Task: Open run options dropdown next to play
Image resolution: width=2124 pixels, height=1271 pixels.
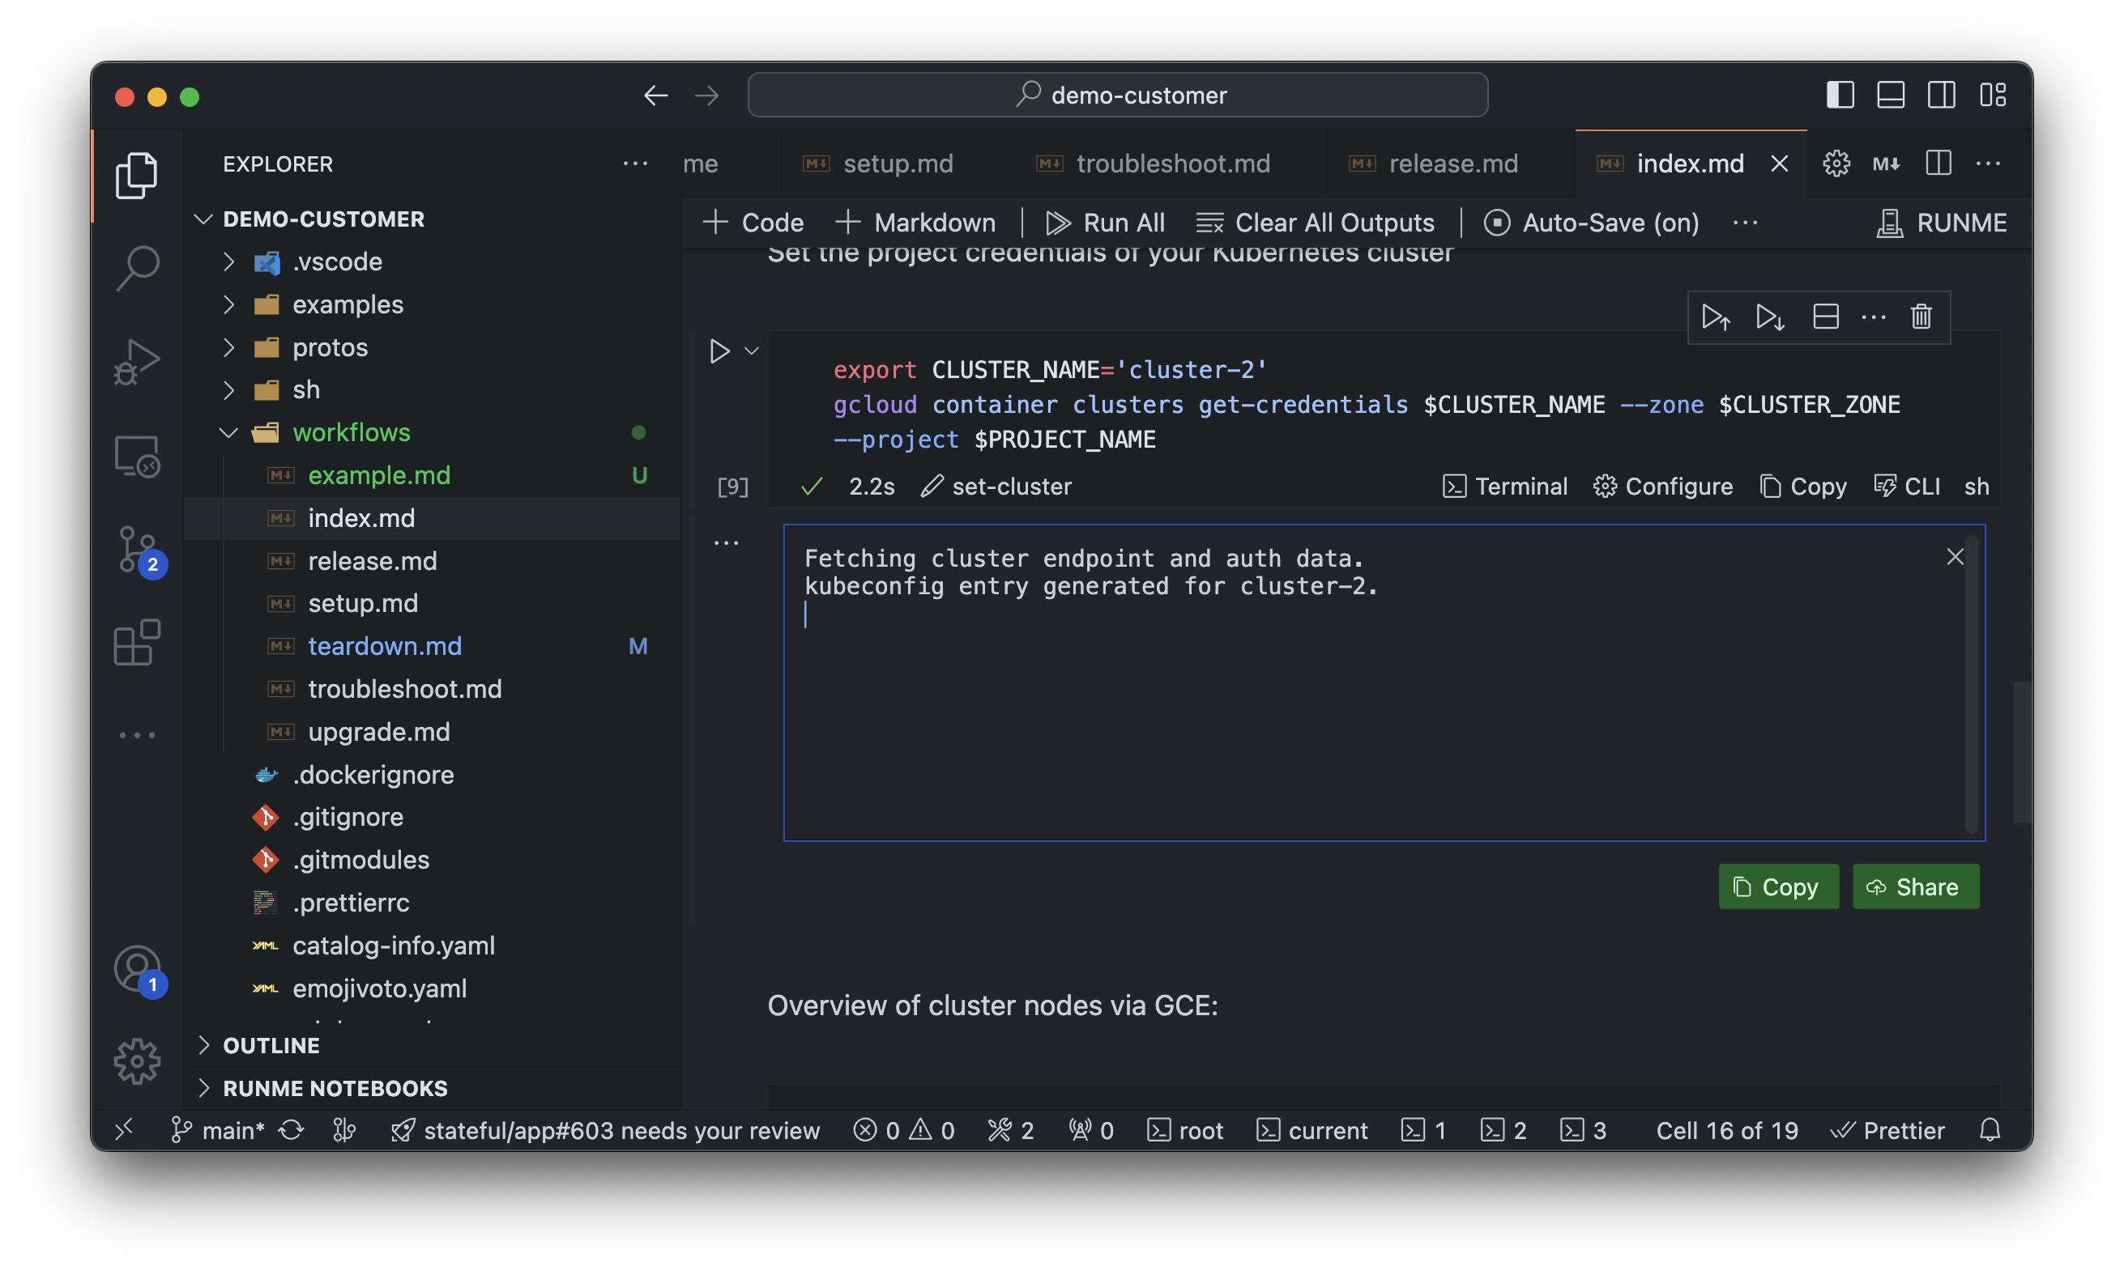Action: pyautogui.click(x=752, y=351)
